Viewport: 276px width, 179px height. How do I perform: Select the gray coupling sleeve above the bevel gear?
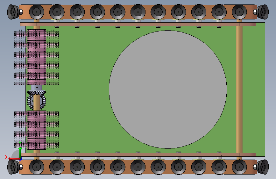tap(37, 88)
